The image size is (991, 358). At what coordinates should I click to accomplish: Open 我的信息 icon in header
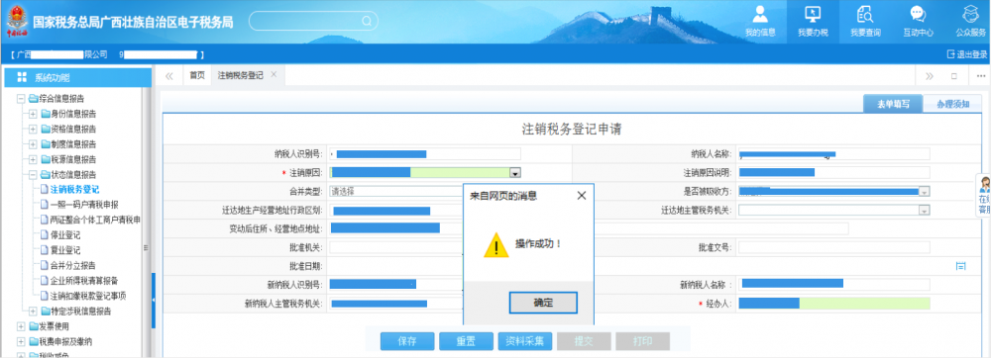[760, 15]
